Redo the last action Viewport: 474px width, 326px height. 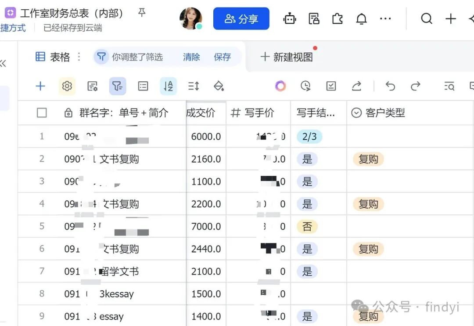pos(416,86)
